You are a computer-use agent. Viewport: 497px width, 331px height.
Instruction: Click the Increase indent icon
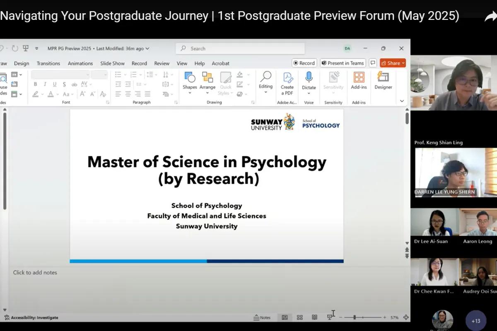click(128, 84)
